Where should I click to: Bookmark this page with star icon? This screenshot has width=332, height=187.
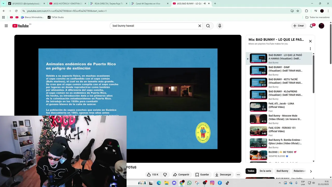coord(298,11)
